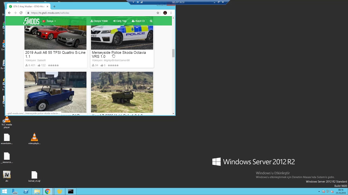Image resolution: width=348 pixels, height=195 pixels.
Task: Select the essentialm... desktop file
Action: pos(7,139)
